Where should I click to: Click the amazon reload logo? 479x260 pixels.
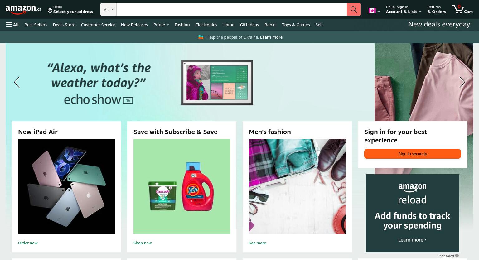(x=412, y=194)
